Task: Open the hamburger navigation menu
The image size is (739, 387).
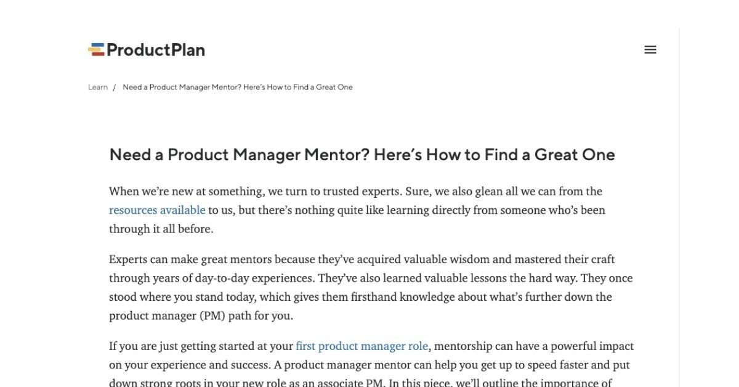Action: pos(650,50)
